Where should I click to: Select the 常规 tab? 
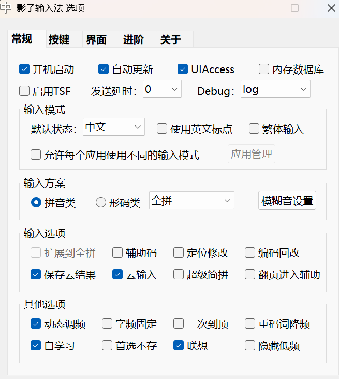point(27,39)
